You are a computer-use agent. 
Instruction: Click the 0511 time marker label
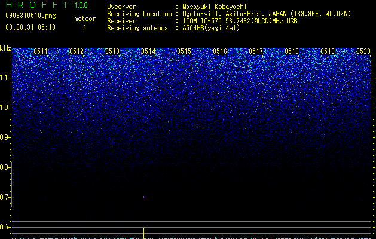41,51
